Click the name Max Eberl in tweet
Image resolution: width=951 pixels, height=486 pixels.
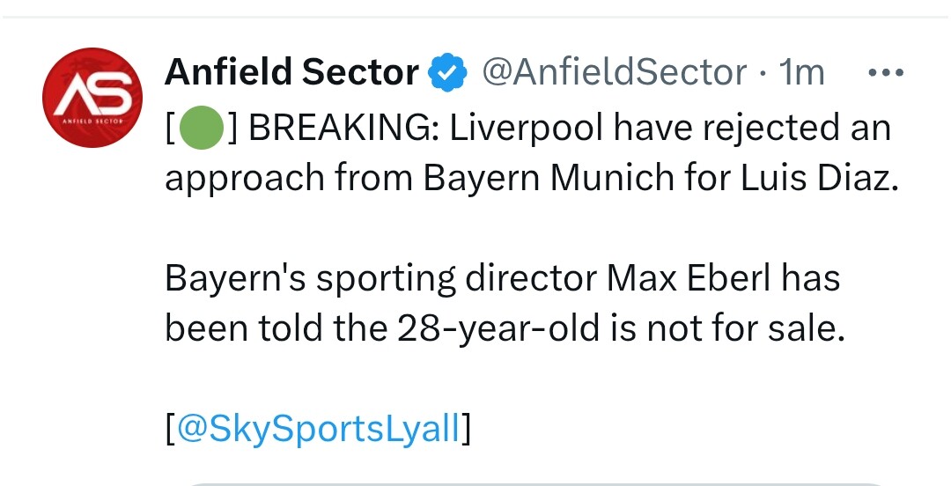(x=689, y=279)
